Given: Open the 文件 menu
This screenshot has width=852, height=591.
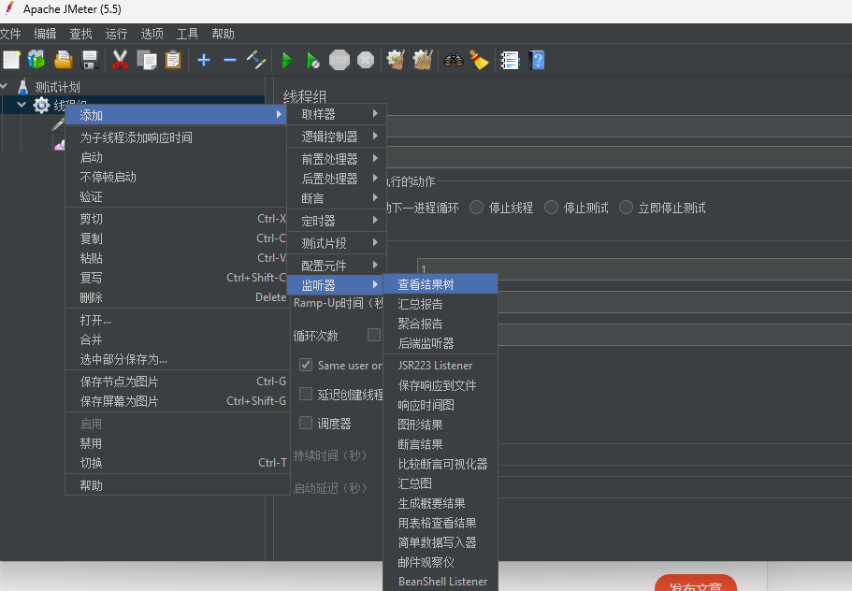Looking at the screenshot, I should [9, 34].
